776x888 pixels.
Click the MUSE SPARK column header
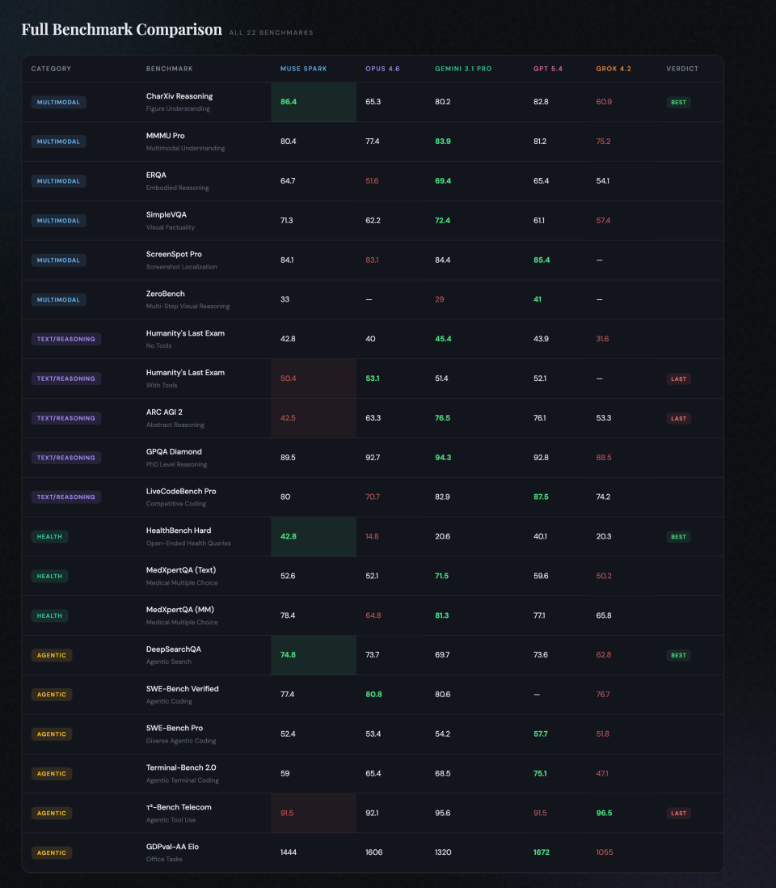pos(303,69)
